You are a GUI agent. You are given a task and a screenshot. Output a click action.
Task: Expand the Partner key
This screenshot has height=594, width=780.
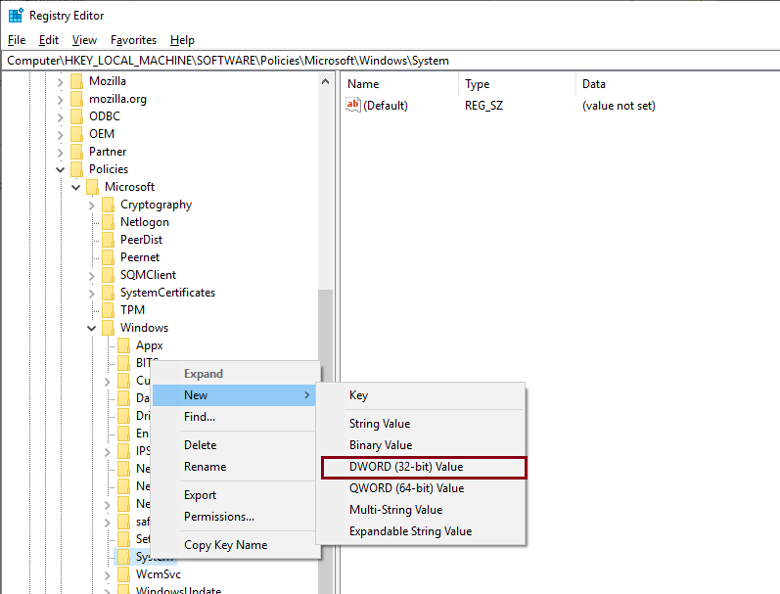tap(61, 153)
